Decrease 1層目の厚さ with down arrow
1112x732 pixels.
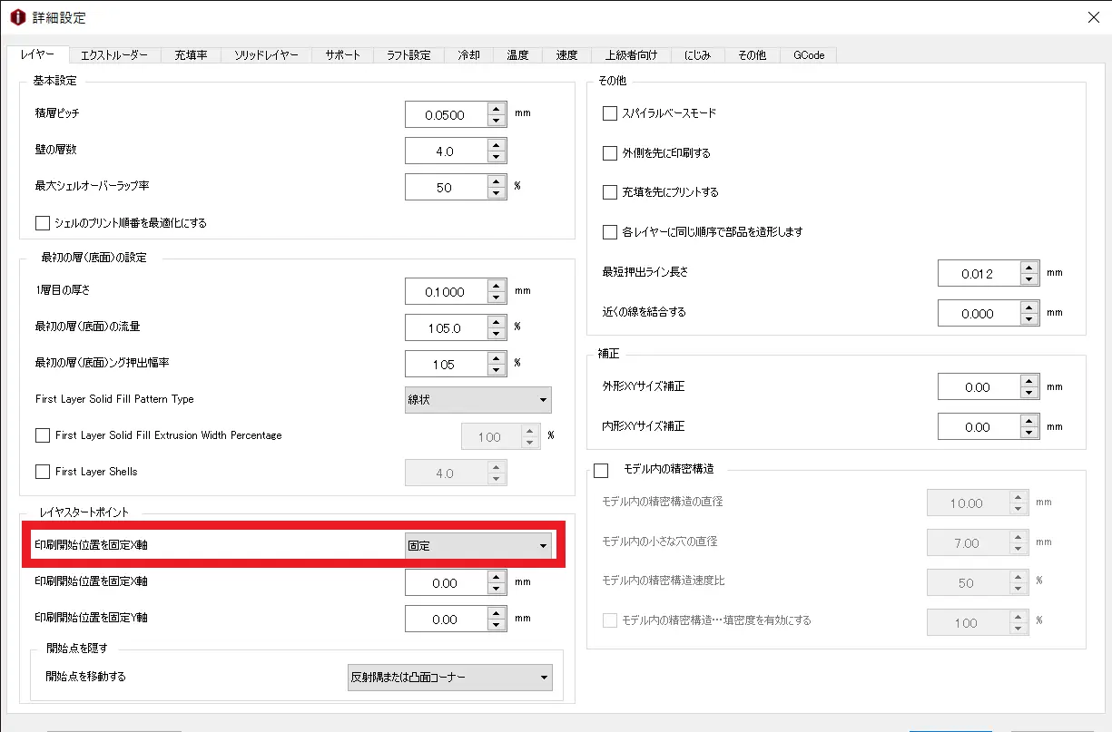(497, 298)
